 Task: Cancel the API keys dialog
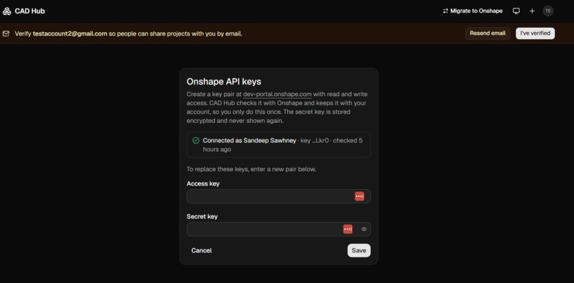202,250
